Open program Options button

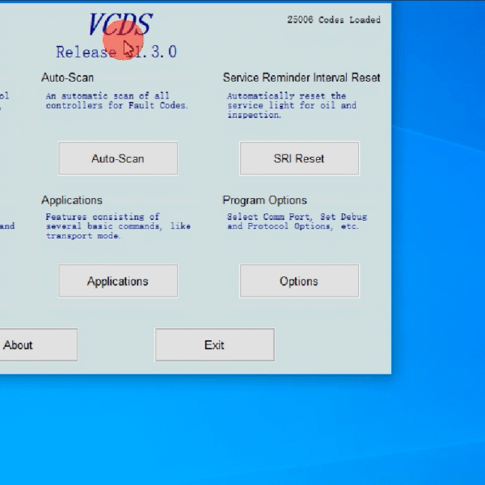pos(299,281)
